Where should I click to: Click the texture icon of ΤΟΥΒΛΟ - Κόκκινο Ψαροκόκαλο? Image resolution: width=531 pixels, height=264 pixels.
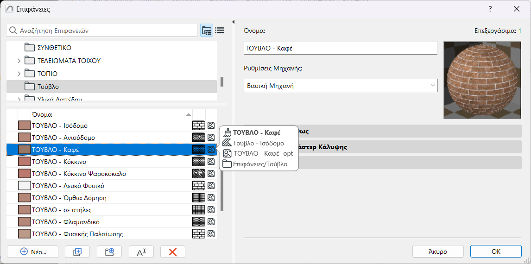(211, 174)
